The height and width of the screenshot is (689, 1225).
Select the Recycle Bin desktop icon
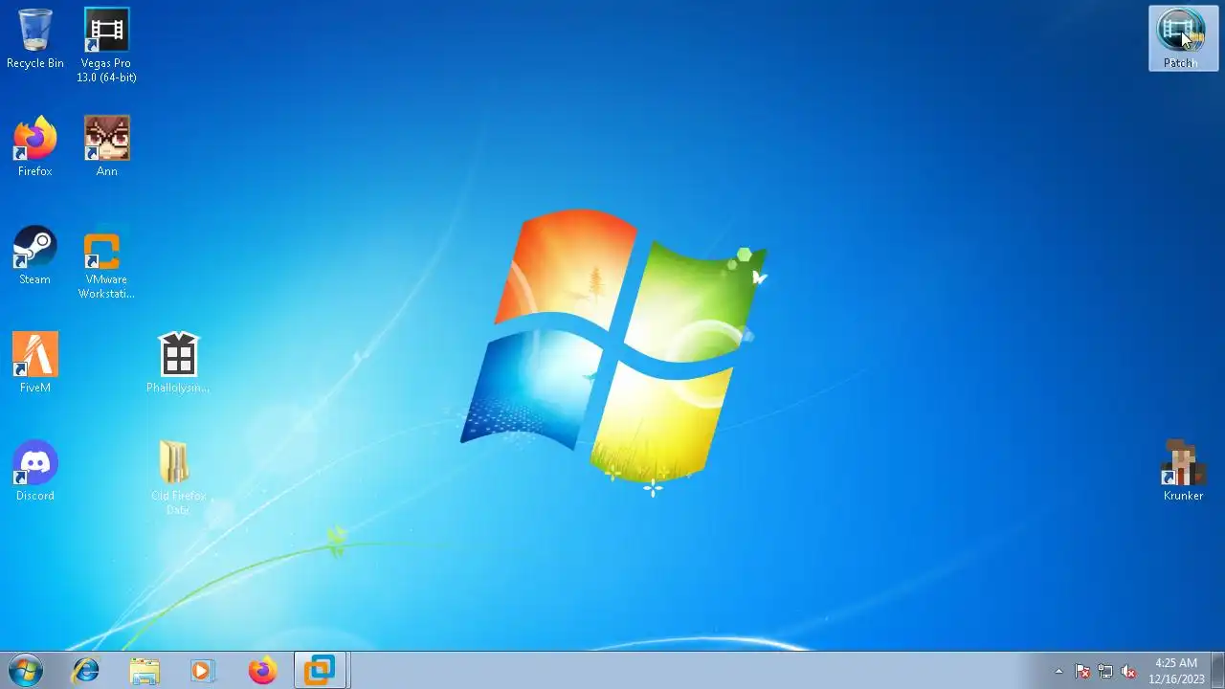pos(35,39)
